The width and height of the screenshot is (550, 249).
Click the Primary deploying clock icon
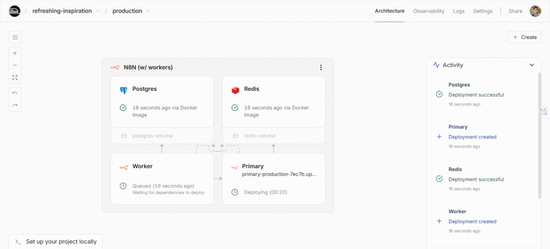pyautogui.click(x=235, y=193)
